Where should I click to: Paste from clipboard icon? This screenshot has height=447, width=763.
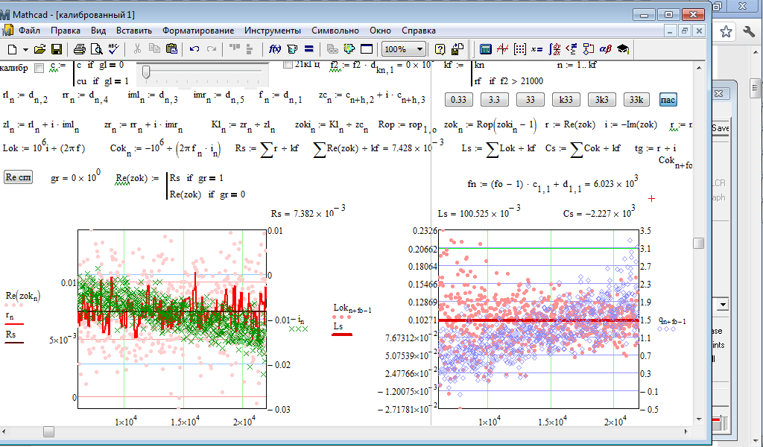tap(172, 49)
